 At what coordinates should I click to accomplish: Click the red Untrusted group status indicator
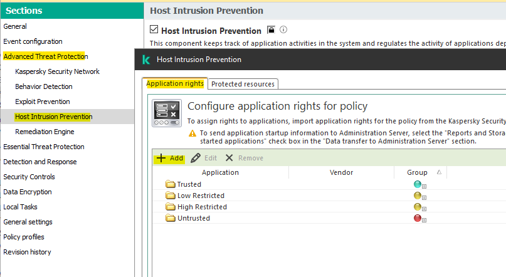[417, 218]
